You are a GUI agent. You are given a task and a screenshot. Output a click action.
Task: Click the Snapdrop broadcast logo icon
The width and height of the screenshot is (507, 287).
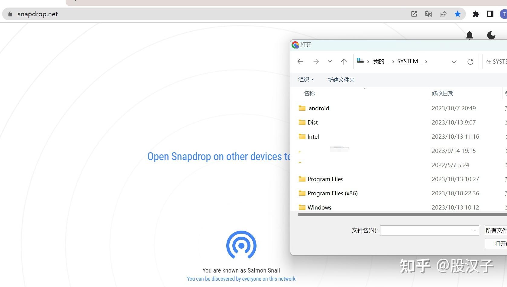(241, 245)
